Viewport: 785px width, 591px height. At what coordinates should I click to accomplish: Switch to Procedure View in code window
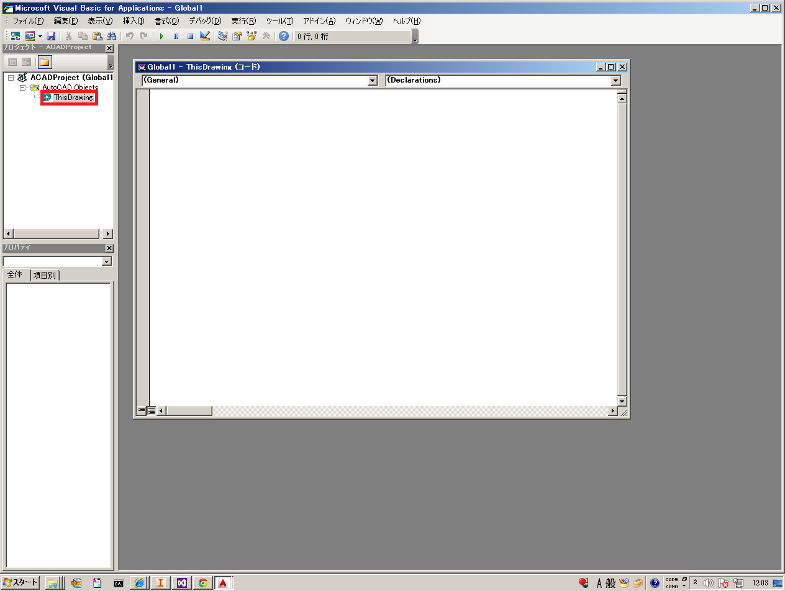pyautogui.click(x=141, y=410)
